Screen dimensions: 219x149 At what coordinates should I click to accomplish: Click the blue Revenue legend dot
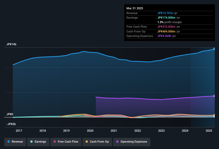[9, 142]
